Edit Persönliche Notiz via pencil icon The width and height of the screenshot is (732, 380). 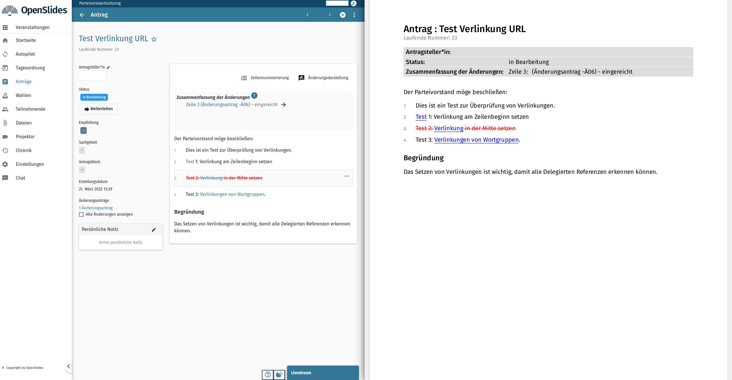pos(154,229)
